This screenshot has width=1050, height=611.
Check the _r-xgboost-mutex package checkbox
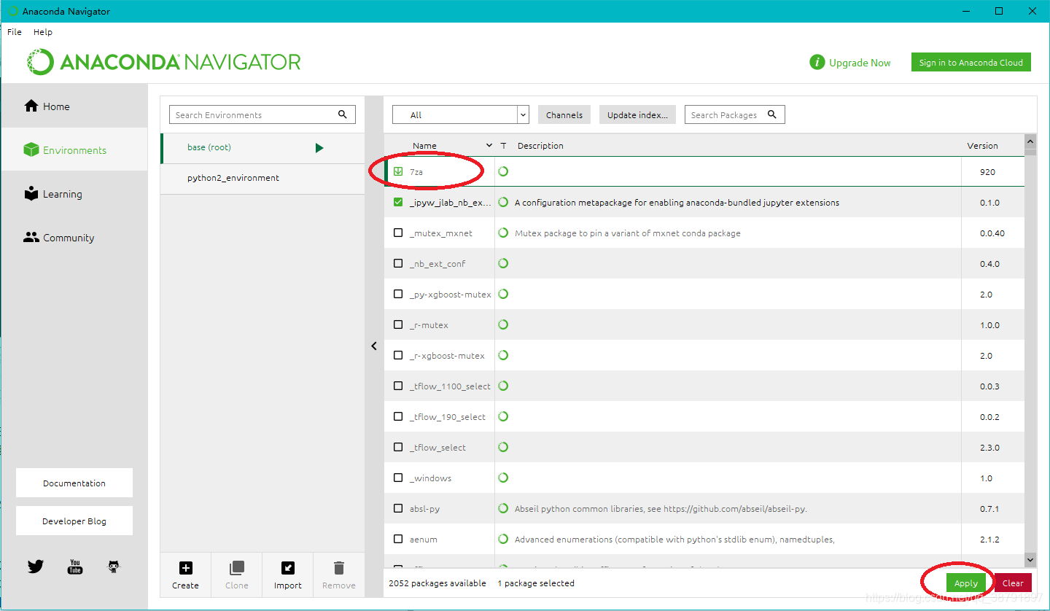tap(398, 356)
